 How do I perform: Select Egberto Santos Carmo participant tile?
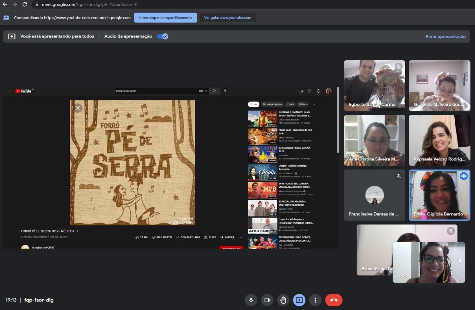[x=374, y=86]
